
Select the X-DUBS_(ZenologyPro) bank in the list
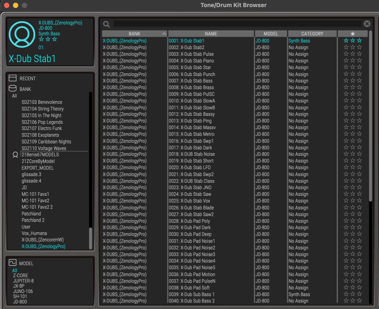pyautogui.click(x=43, y=246)
